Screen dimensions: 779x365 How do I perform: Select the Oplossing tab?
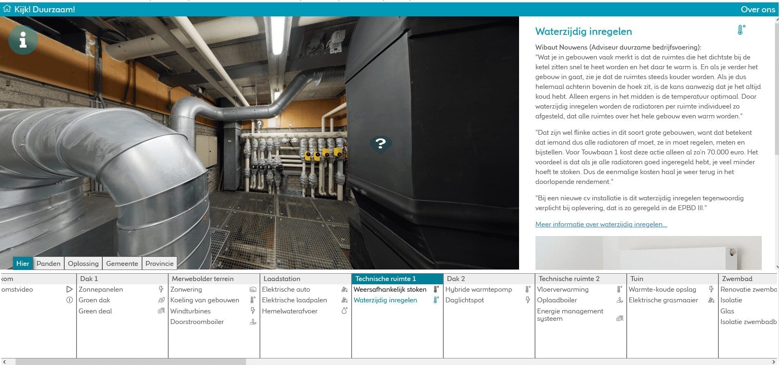point(83,263)
